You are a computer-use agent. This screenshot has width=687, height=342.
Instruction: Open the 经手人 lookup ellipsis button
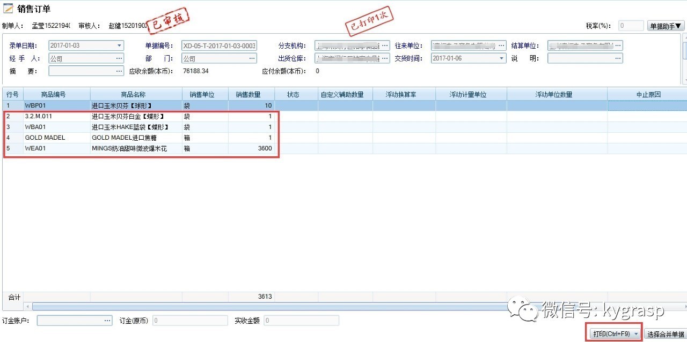pos(119,58)
